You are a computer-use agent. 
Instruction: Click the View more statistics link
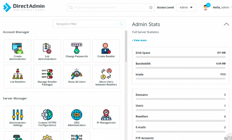click(139, 40)
